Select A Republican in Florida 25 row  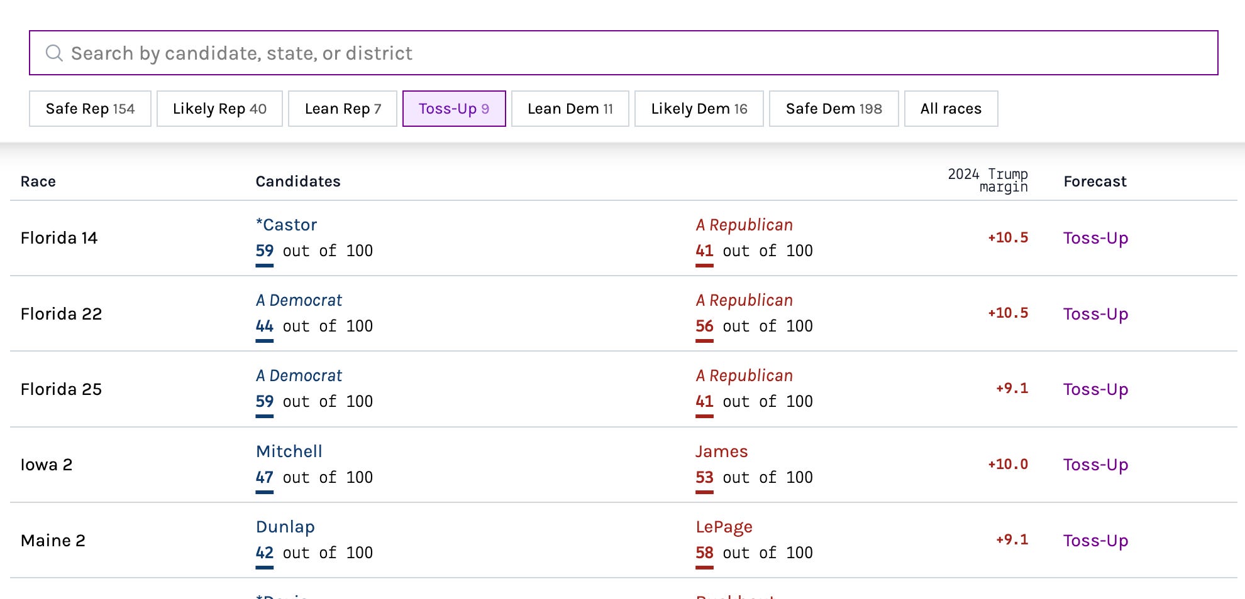point(744,375)
